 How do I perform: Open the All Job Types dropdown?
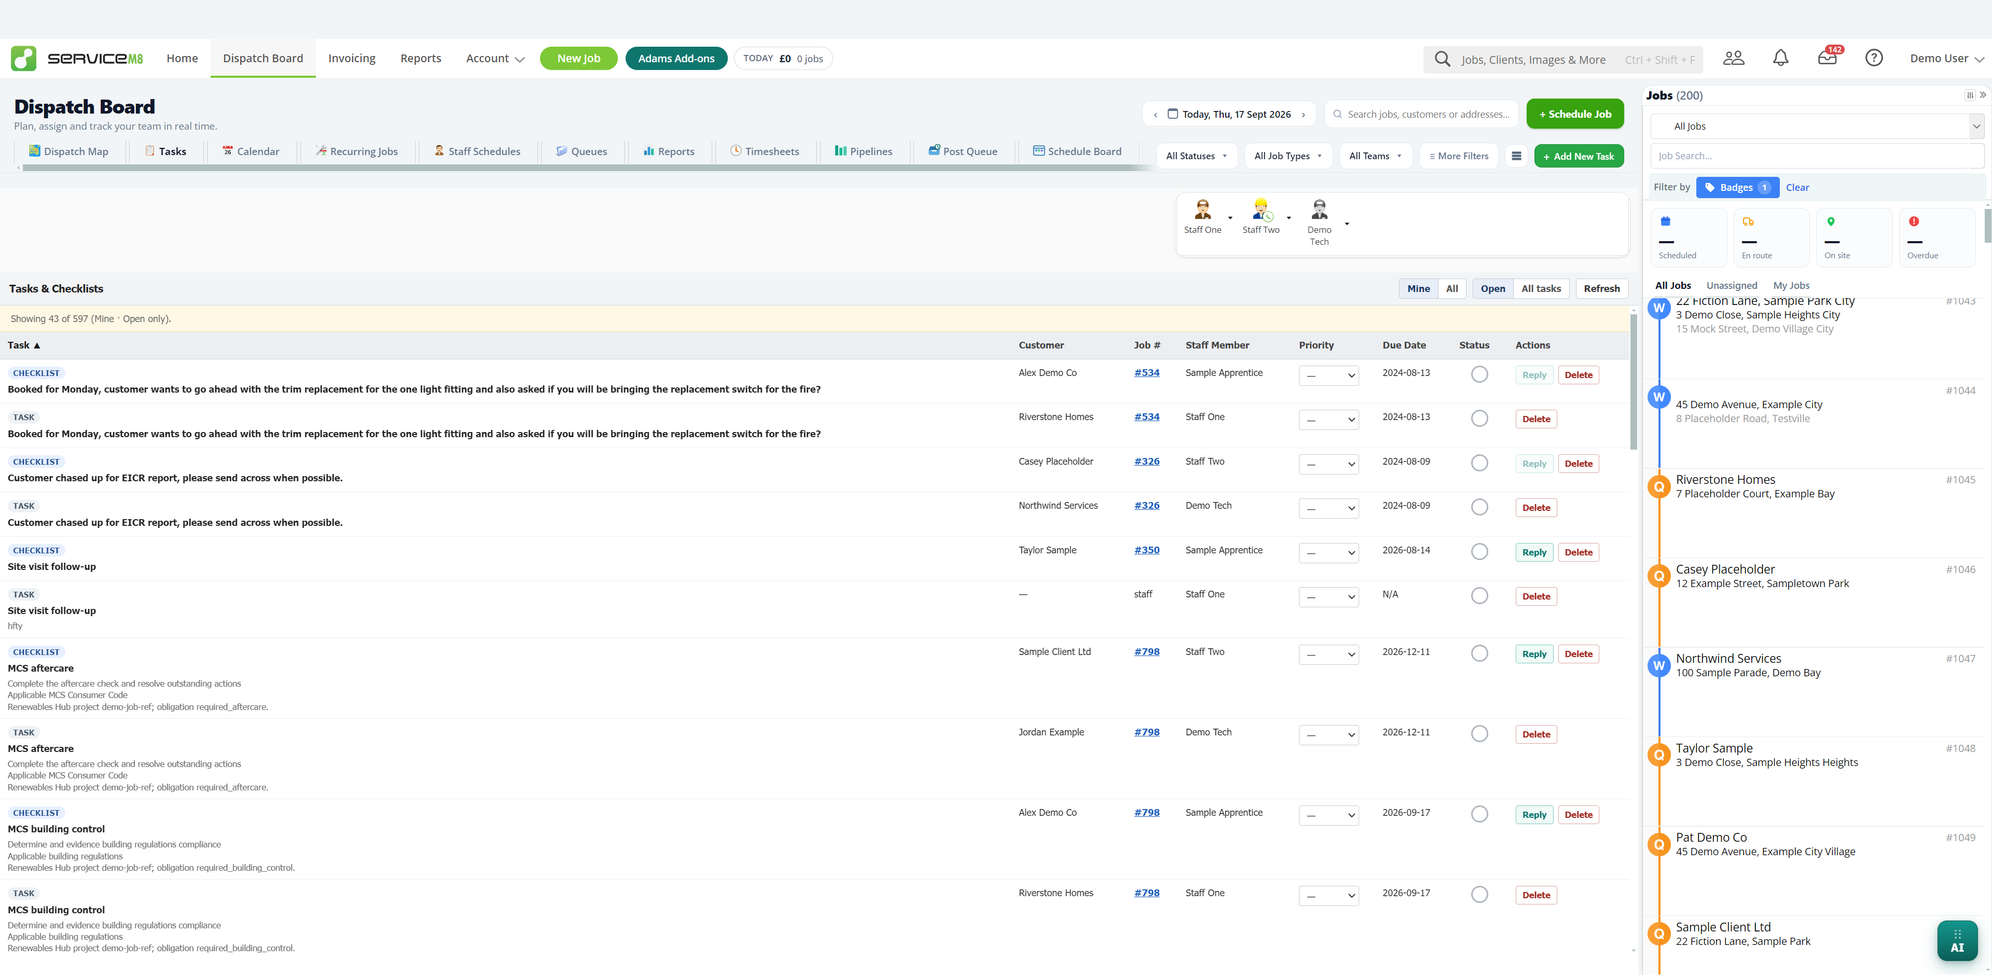point(1288,156)
